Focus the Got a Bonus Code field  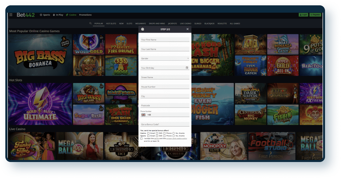[x=165, y=124]
